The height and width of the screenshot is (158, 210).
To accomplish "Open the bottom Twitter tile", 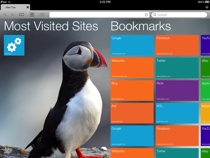I will pos(177,153).
